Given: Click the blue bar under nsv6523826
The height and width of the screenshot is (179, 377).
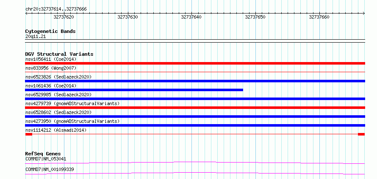Looking at the screenshot, I should coord(195,81).
